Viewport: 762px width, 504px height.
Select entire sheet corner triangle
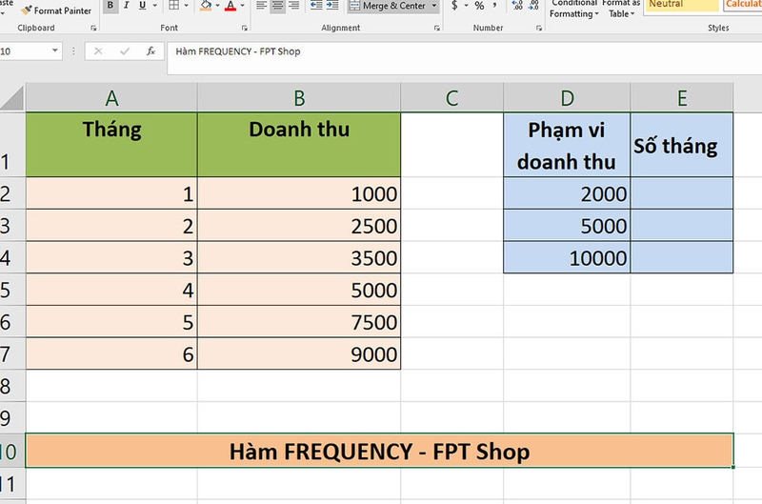pyautogui.click(x=12, y=98)
